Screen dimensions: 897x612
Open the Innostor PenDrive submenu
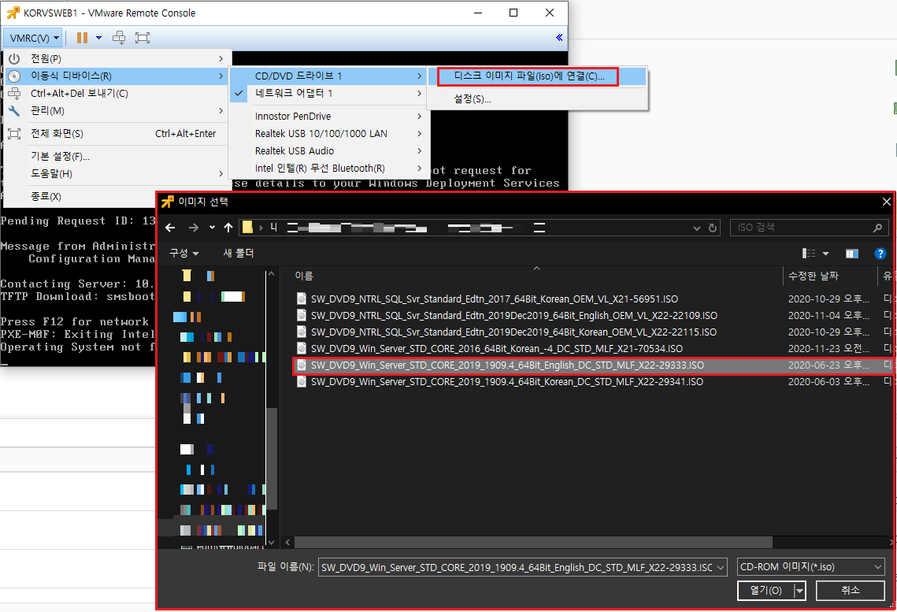tap(328, 116)
